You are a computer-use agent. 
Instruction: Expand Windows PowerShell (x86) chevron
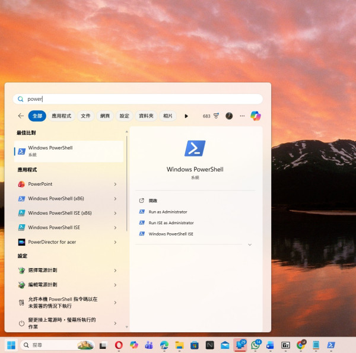tap(115, 199)
